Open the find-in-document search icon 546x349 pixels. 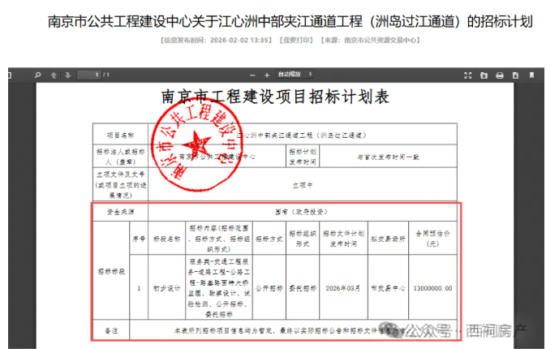click(x=38, y=75)
